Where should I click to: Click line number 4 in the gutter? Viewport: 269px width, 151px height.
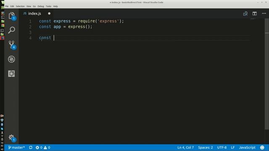tap(30, 38)
